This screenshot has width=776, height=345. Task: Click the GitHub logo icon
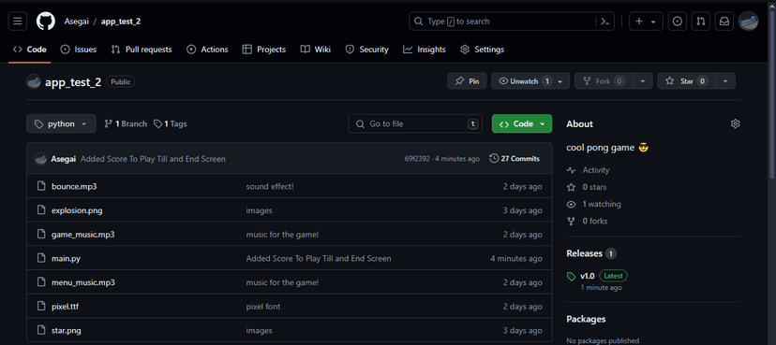46,22
